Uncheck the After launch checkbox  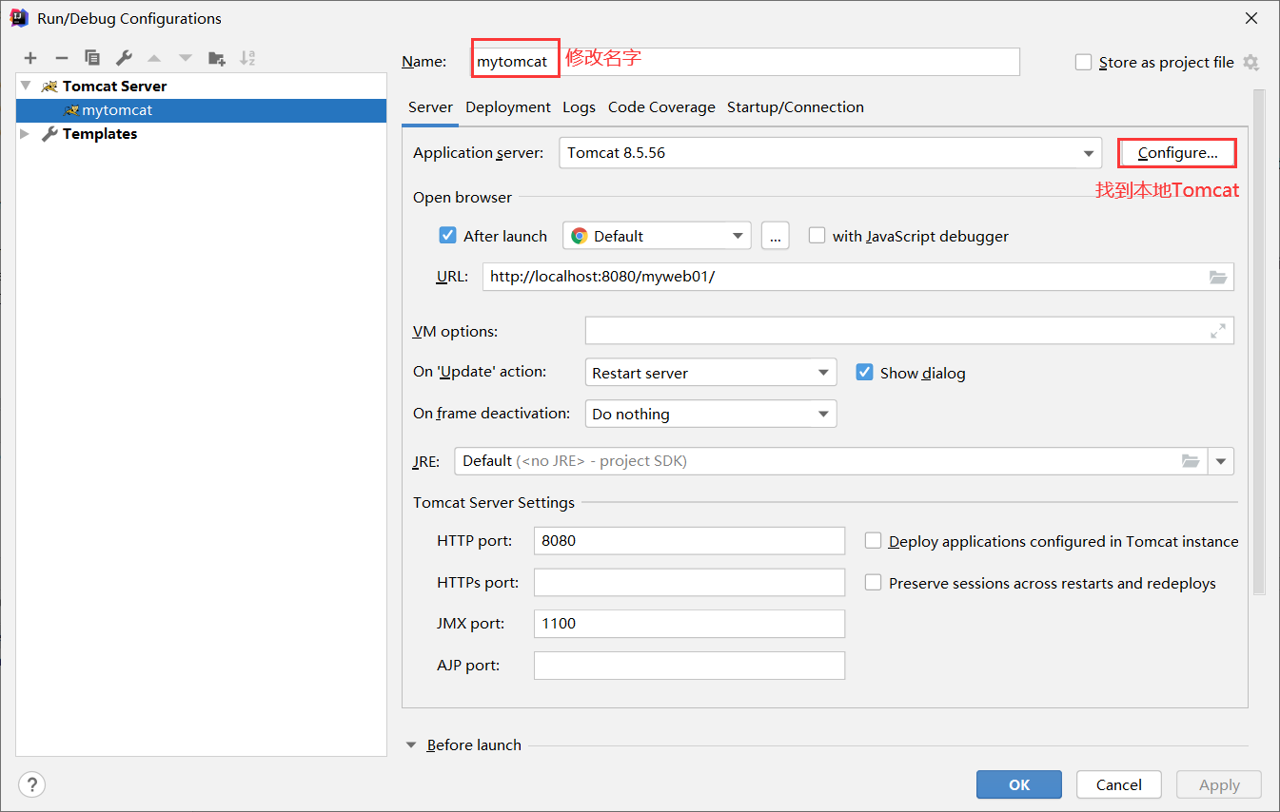[x=447, y=235]
